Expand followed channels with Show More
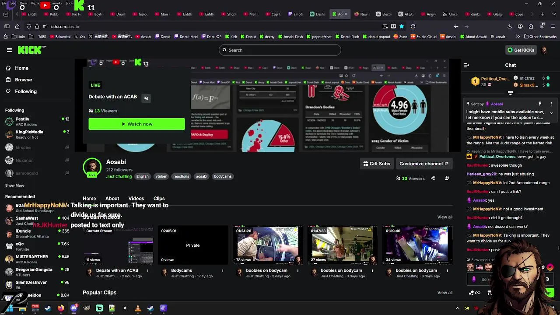Image resolution: width=560 pixels, height=315 pixels. click(14, 185)
